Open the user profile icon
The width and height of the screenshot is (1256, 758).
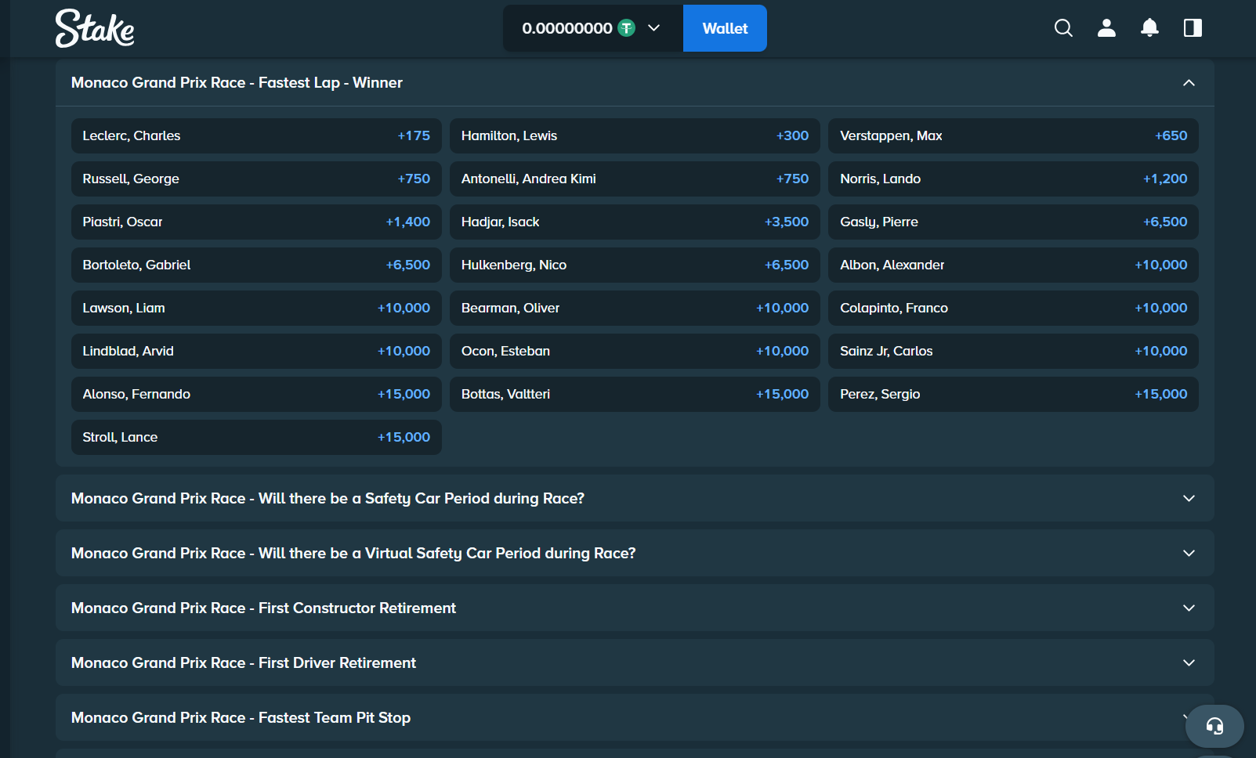(1106, 28)
